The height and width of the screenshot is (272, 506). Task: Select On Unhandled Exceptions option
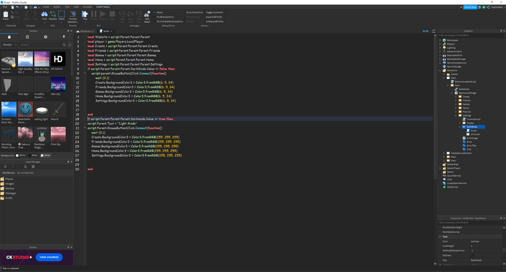pyautogui.click(x=169, y=22)
